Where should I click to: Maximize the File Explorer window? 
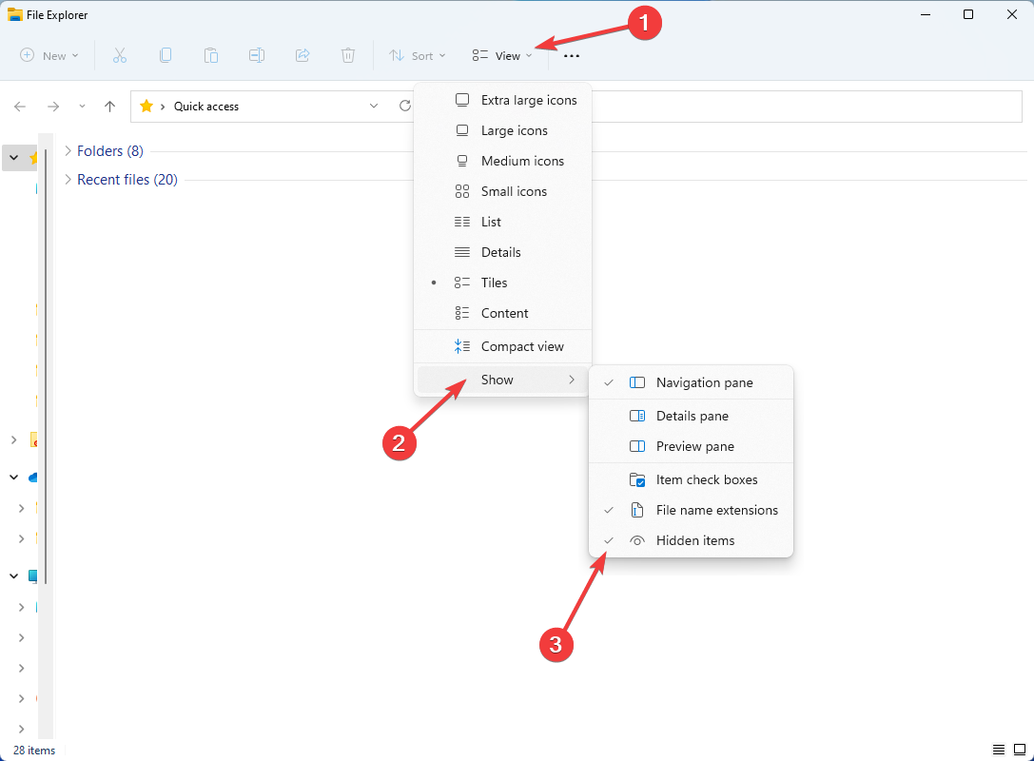pyautogui.click(x=968, y=14)
